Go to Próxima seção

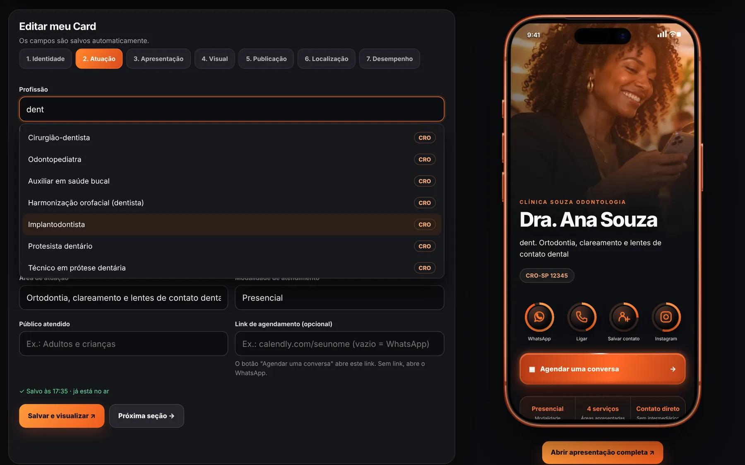[147, 416]
